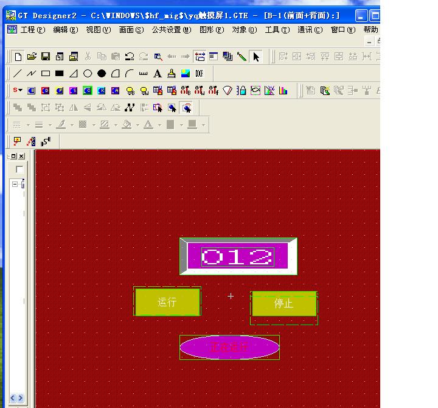The image size is (438, 408).
Task: Open the red S switch dropdown
Action: click(18, 91)
